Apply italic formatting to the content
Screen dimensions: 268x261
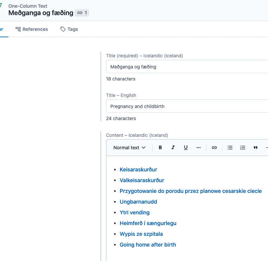pyautogui.click(x=173, y=148)
